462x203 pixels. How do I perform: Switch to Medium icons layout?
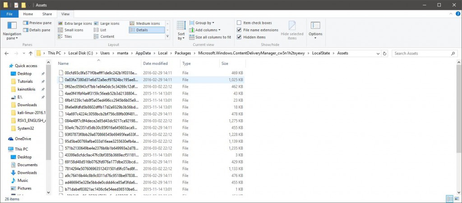144,23
